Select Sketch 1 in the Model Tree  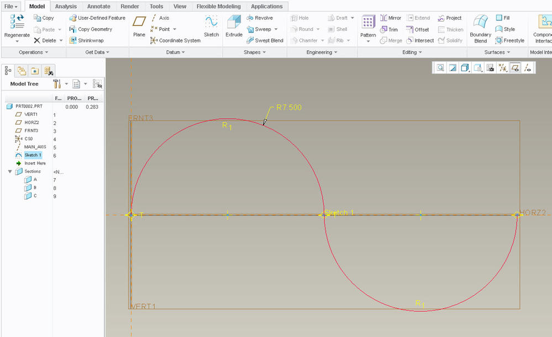point(33,156)
